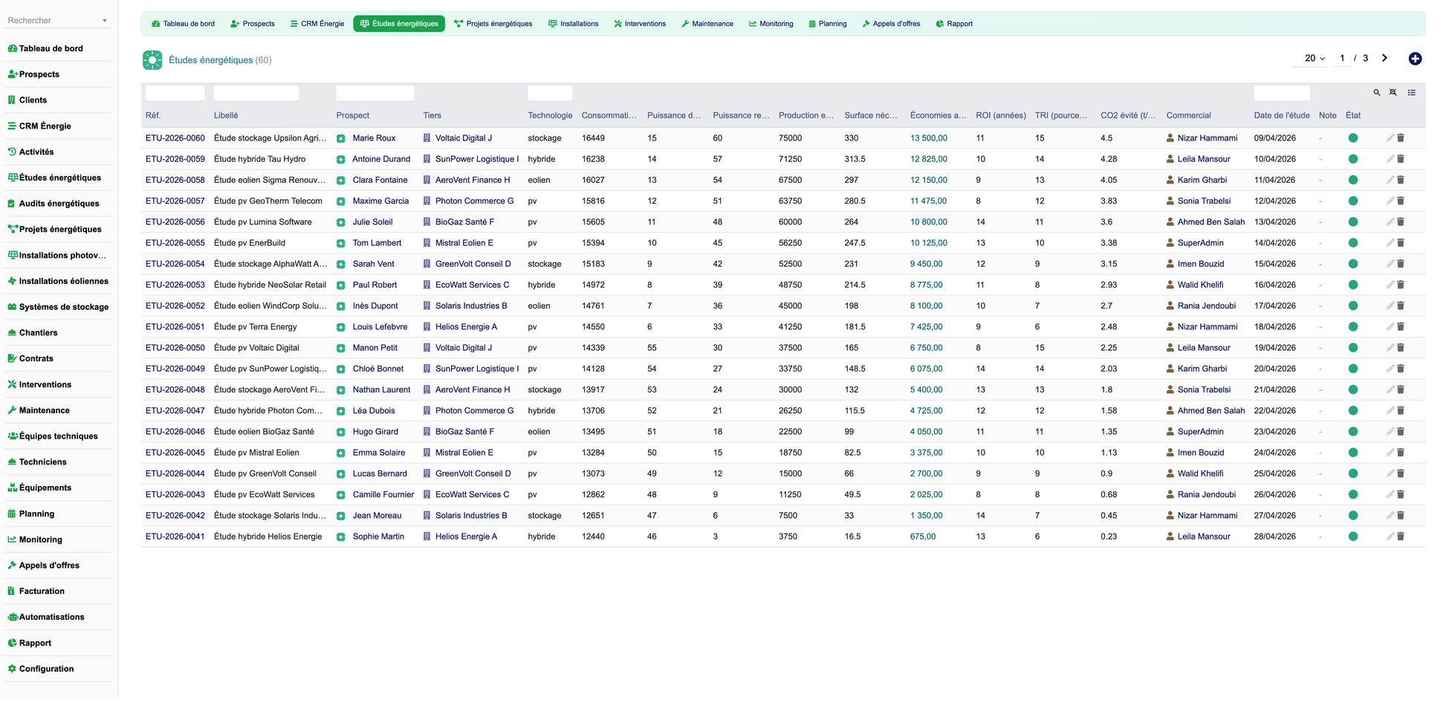Open tiers link GreenVolt Conseil D in ETU-2026-0054 row

click(x=473, y=264)
